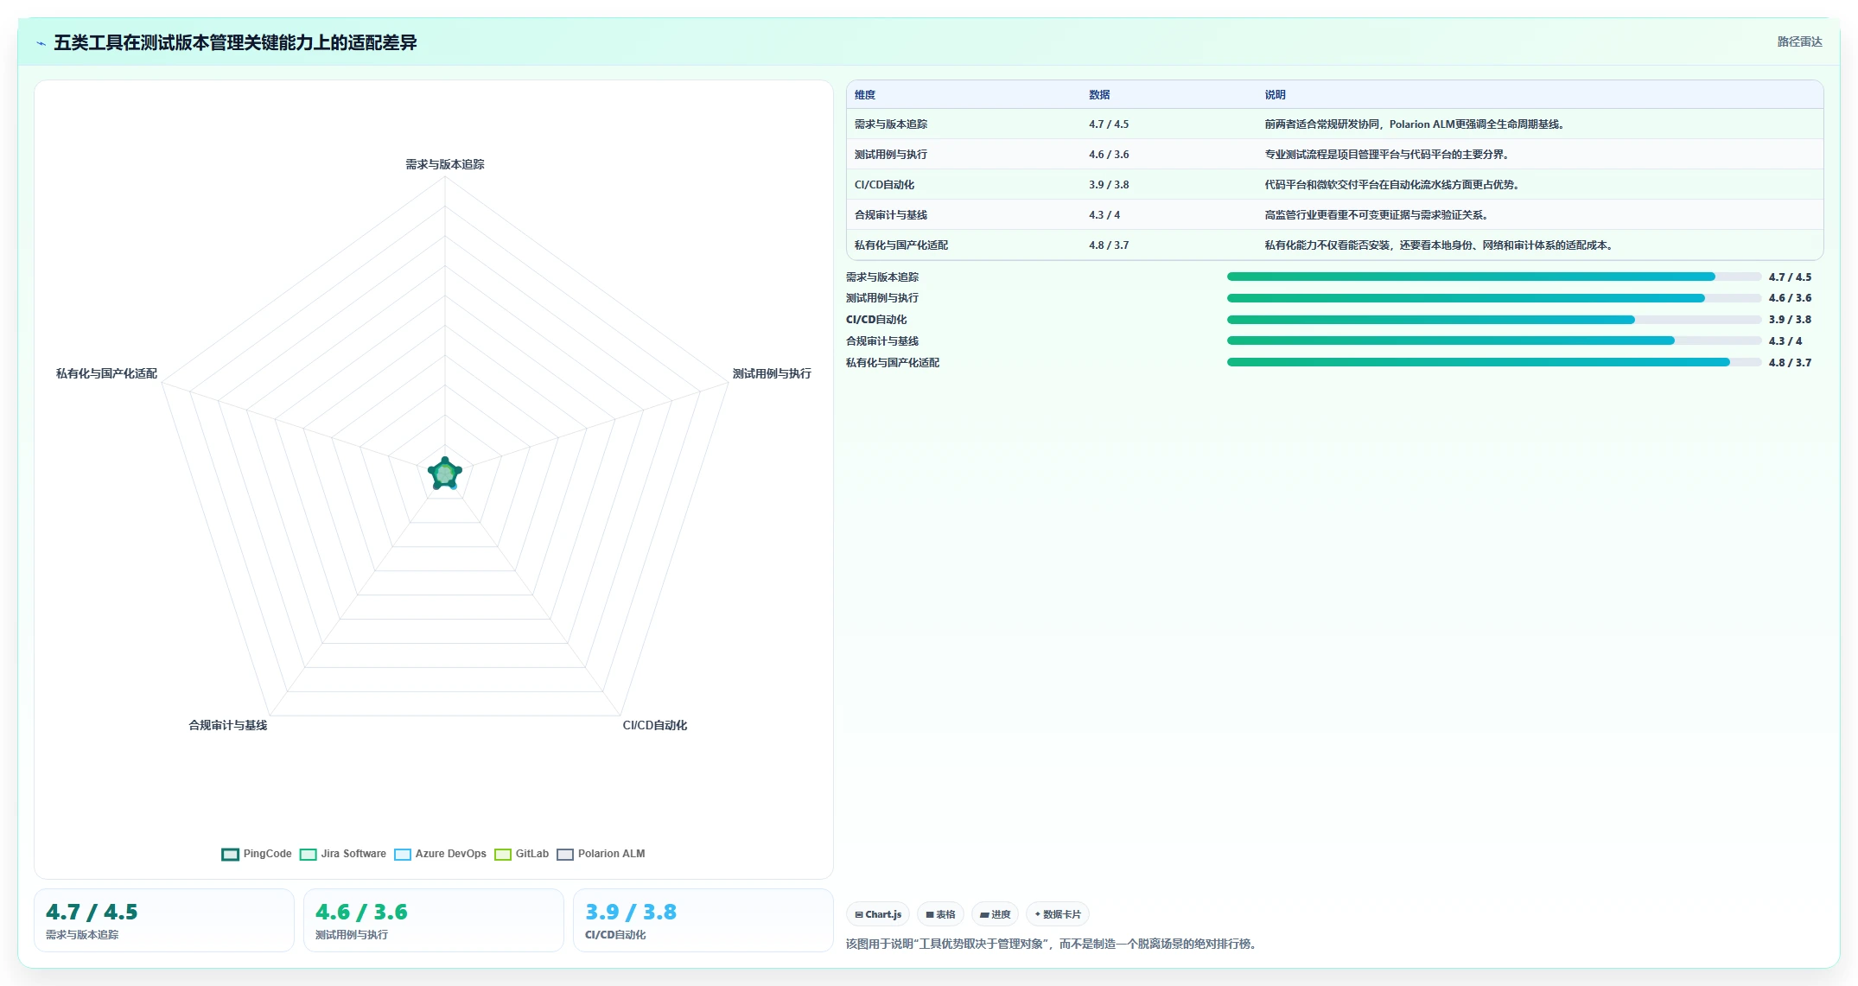Image resolution: width=1858 pixels, height=986 pixels.
Task: Click the 私有化与国产化适配 progress bar
Action: [1494, 362]
